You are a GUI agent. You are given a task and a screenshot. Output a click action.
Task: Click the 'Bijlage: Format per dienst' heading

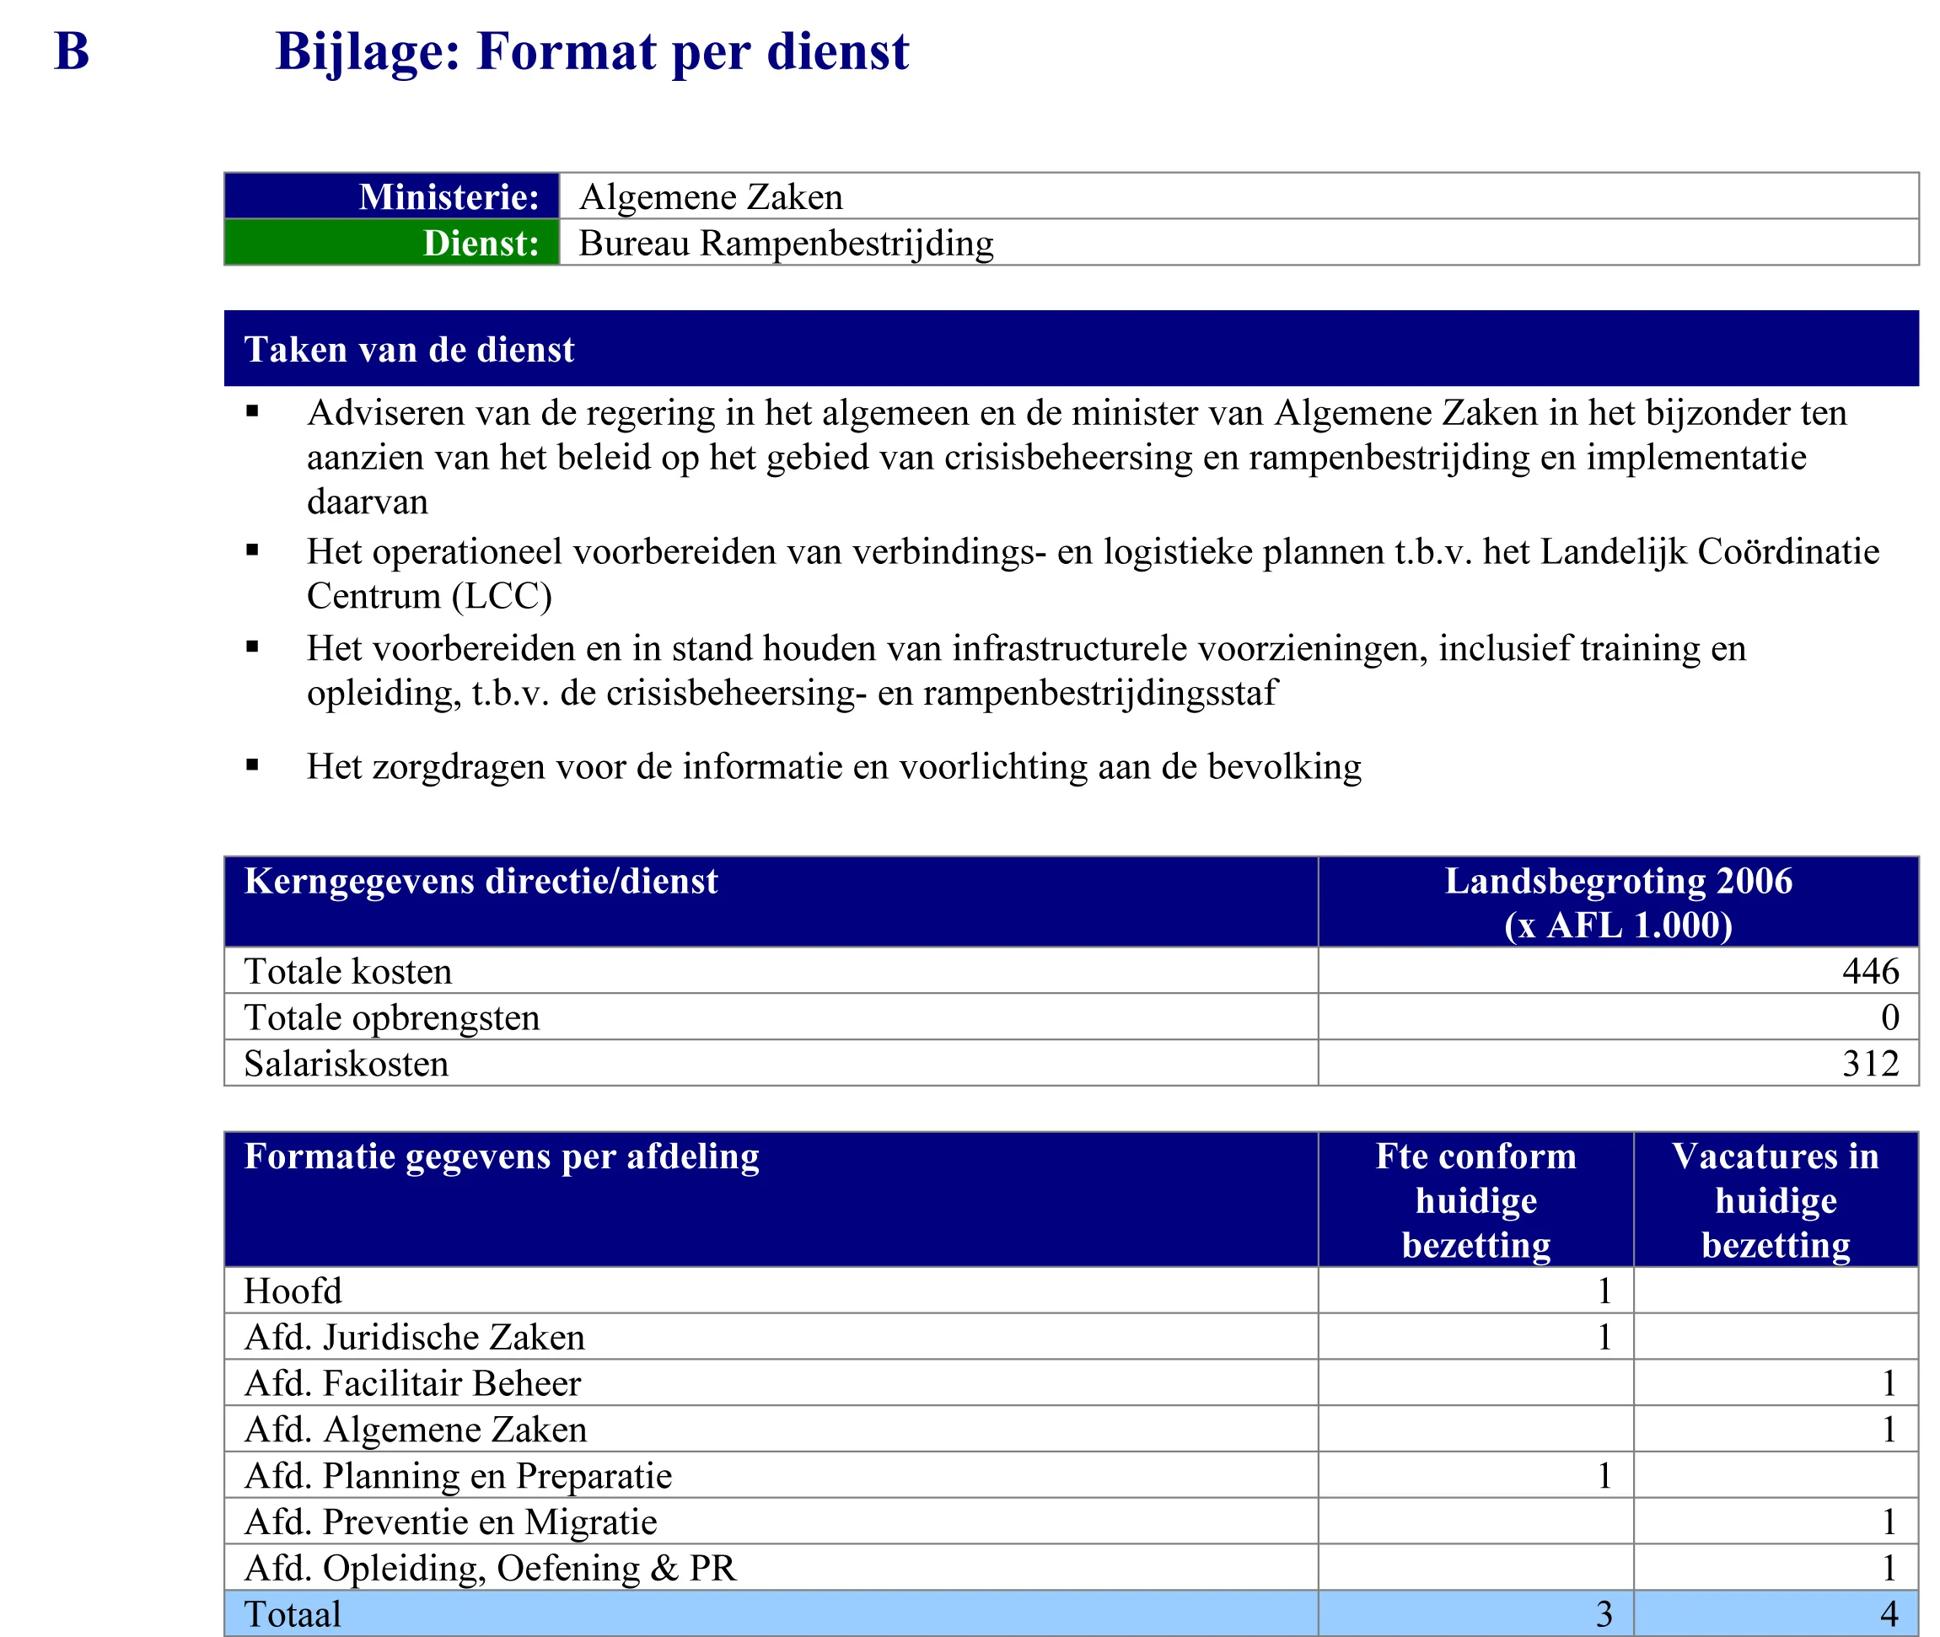[591, 51]
